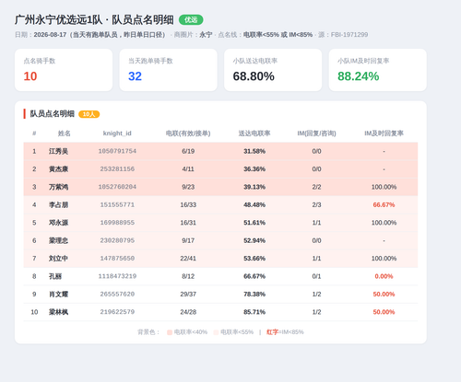Click knight_id 265557620 for 肖文耀
This screenshot has height=382, width=461.
click(x=117, y=294)
